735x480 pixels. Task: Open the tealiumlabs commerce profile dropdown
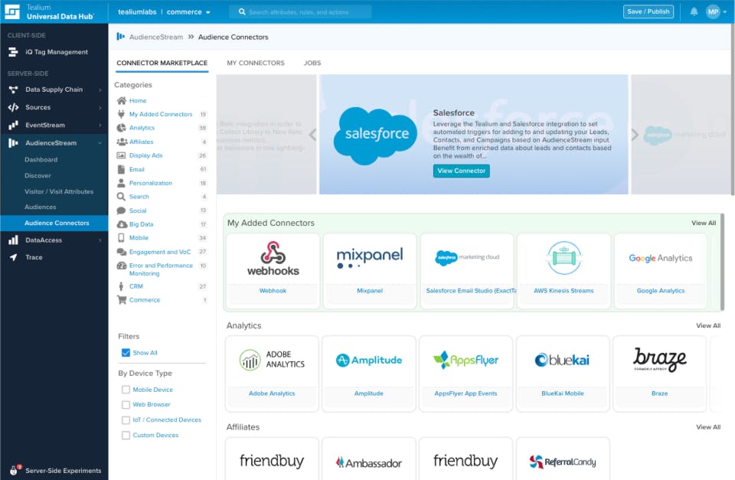(x=164, y=11)
